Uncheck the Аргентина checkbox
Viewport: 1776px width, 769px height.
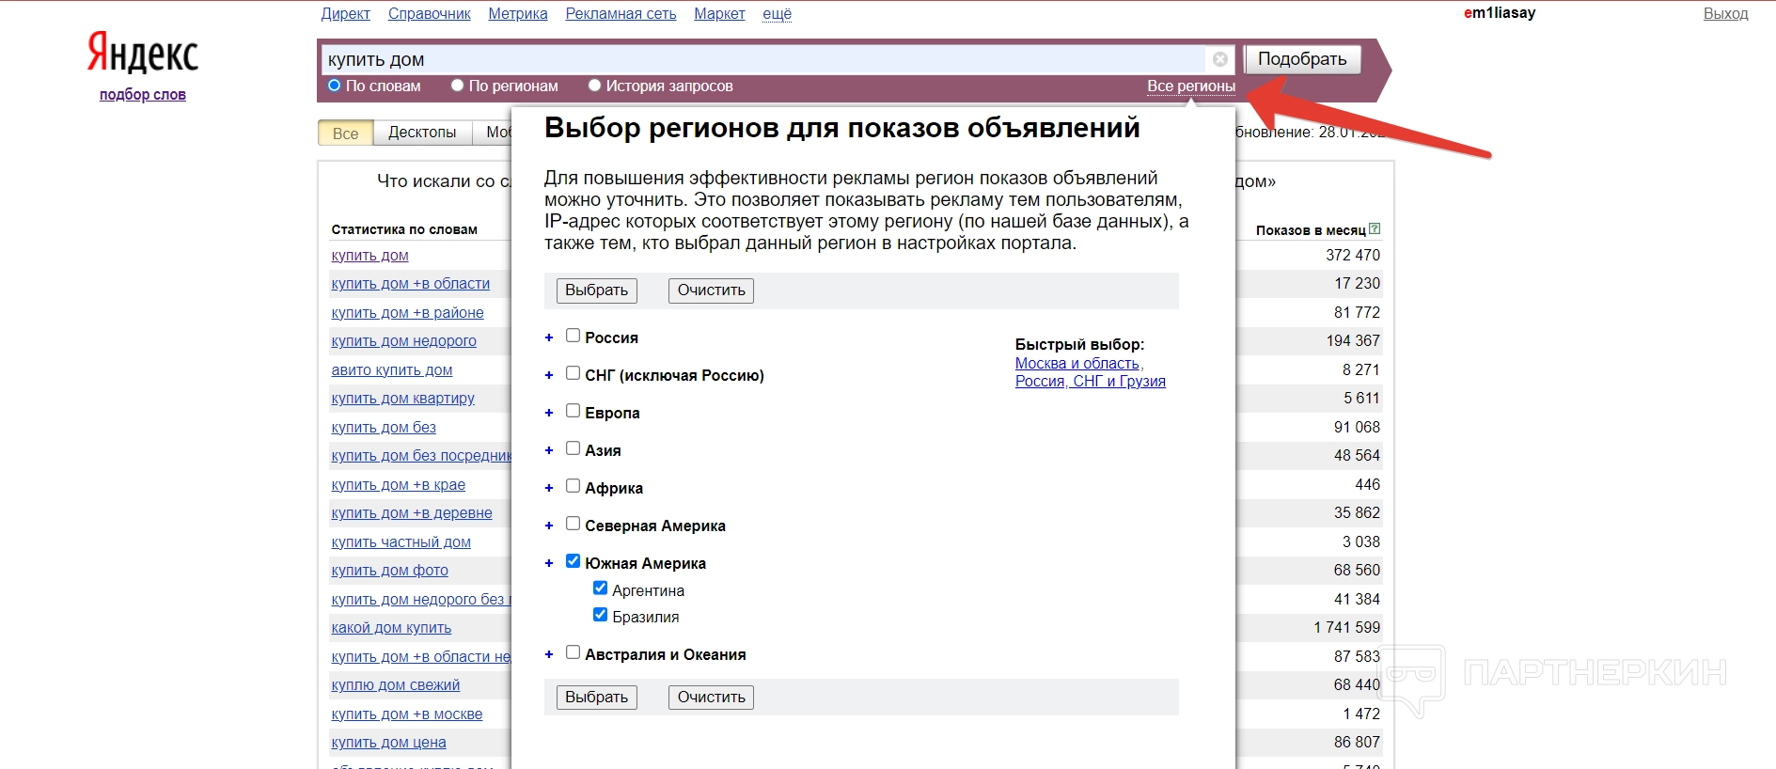click(x=600, y=589)
